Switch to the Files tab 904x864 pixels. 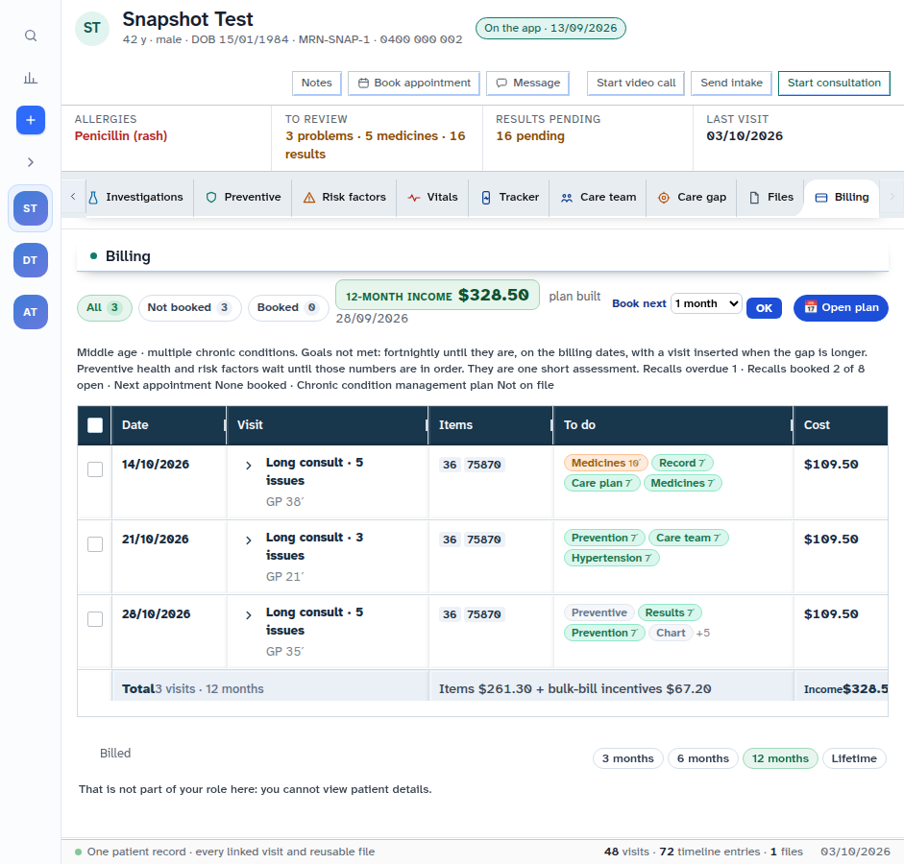point(770,197)
